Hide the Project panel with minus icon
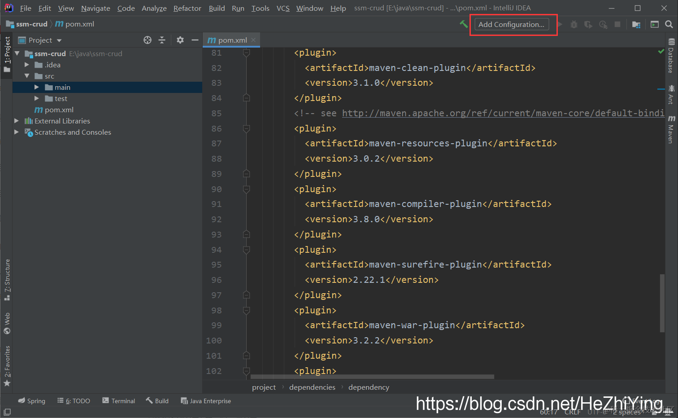The width and height of the screenshot is (678, 418). coord(195,40)
